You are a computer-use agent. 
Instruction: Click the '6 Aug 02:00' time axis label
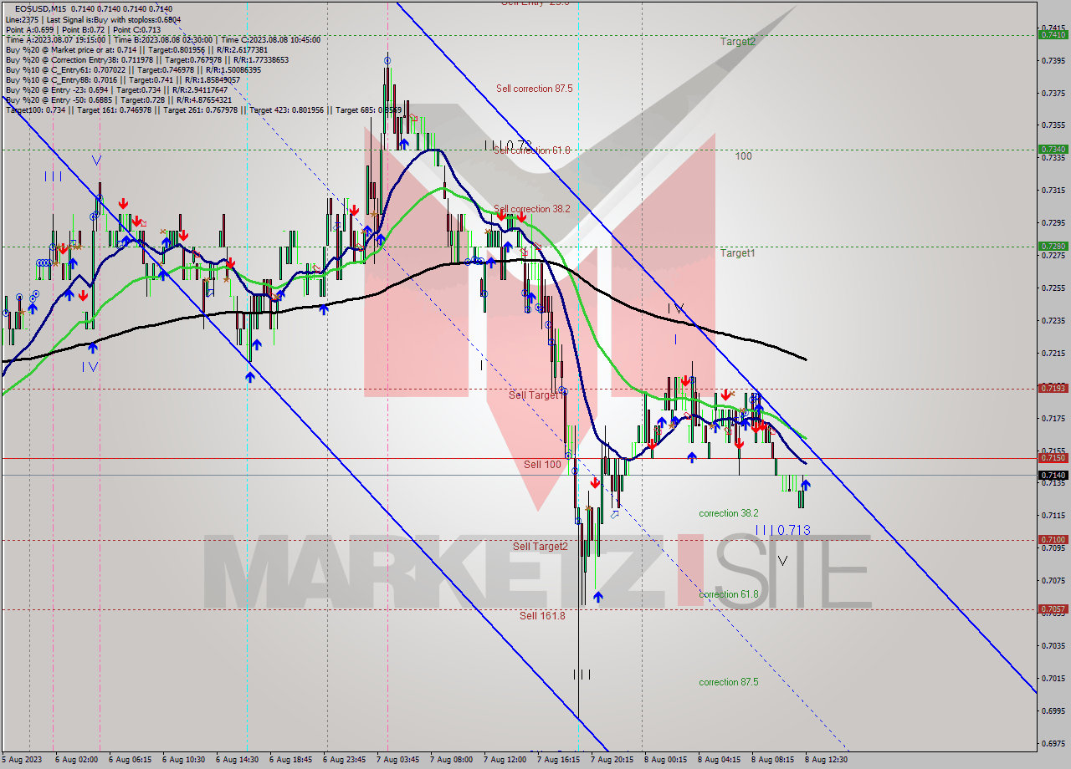pyautogui.click(x=78, y=760)
